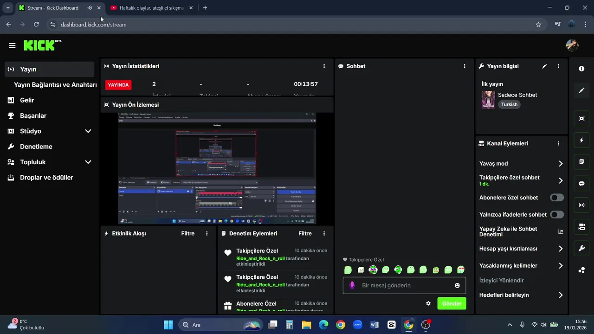This screenshot has width=594, height=334.
Task: Click the wrench icon in the right rail
Action: [581, 249]
